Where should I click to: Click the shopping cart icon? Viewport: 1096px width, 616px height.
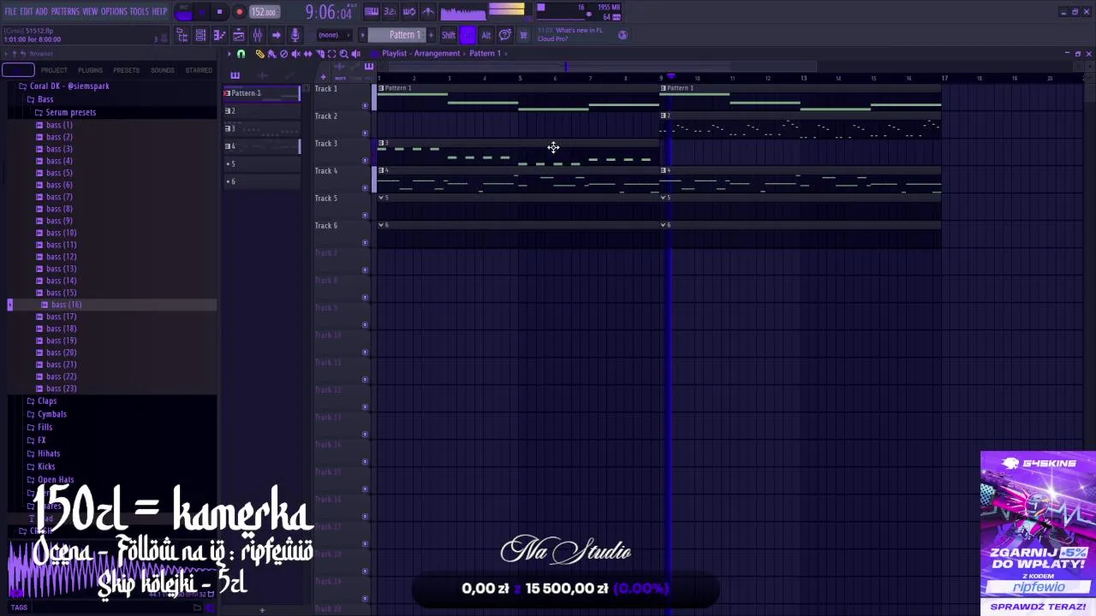click(523, 35)
